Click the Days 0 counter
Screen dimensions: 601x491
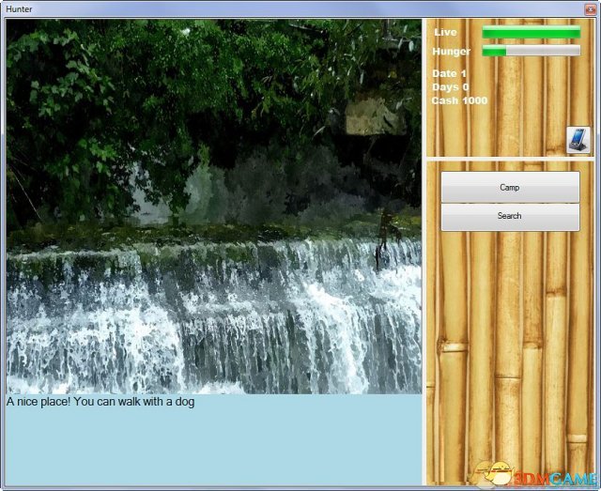(450, 87)
